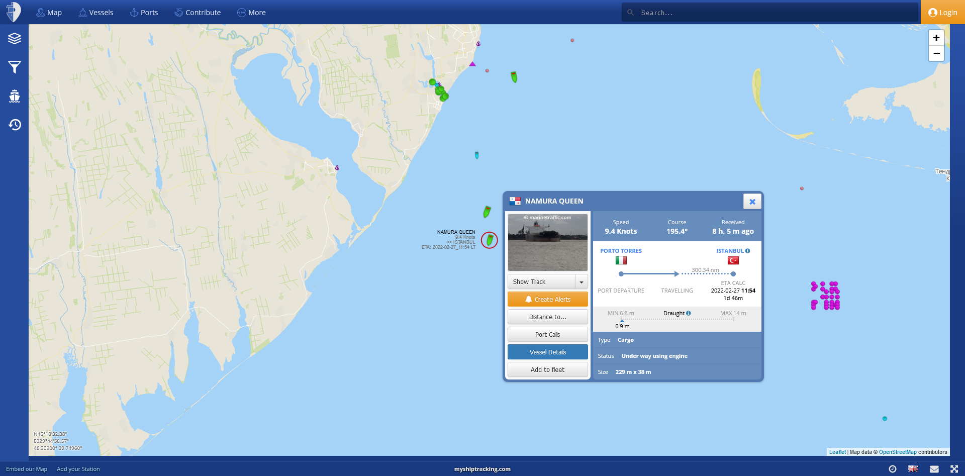Image resolution: width=965 pixels, height=476 pixels.
Task: Click the voyage progress arrow marker
Action: point(677,274)
